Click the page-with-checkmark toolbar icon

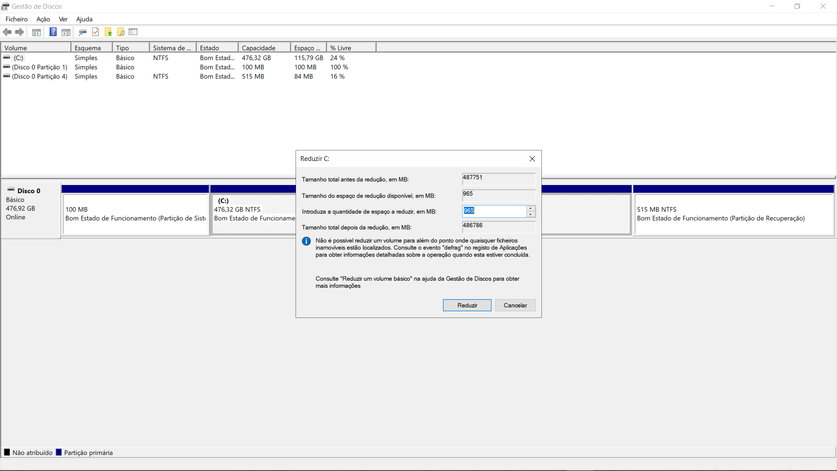[95, 32]
